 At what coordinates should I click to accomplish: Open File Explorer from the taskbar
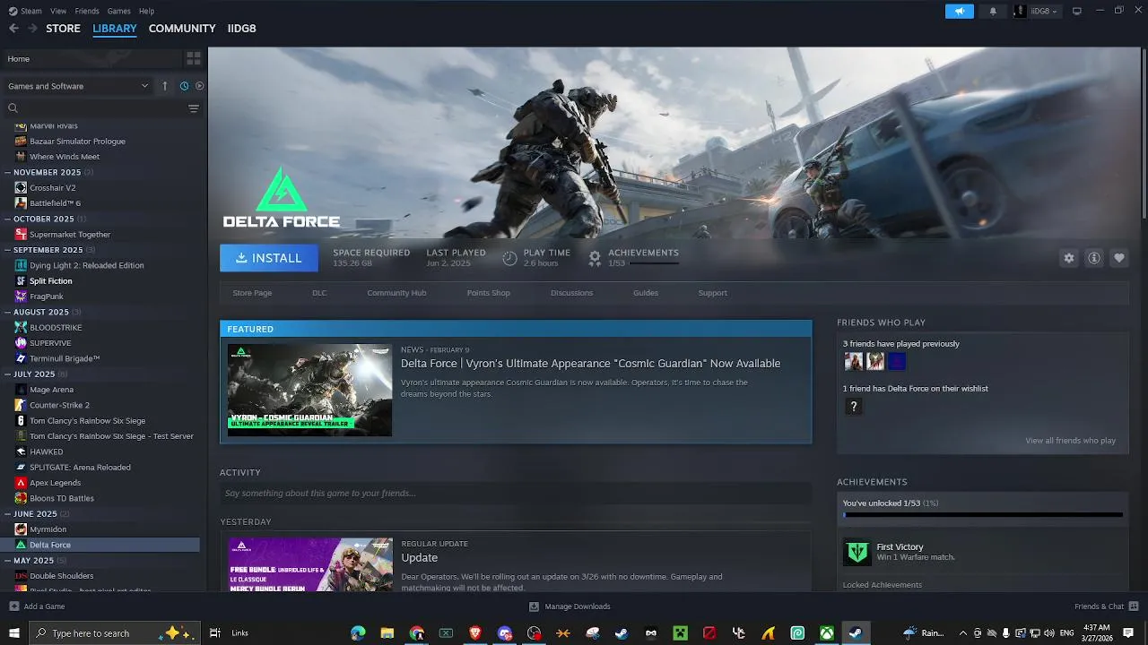point(387,632)
